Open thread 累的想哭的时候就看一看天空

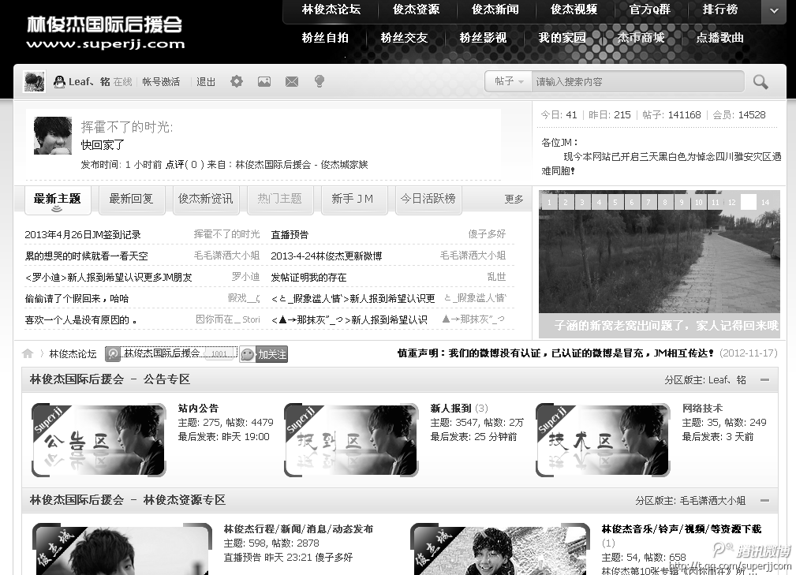coord(87,256)
